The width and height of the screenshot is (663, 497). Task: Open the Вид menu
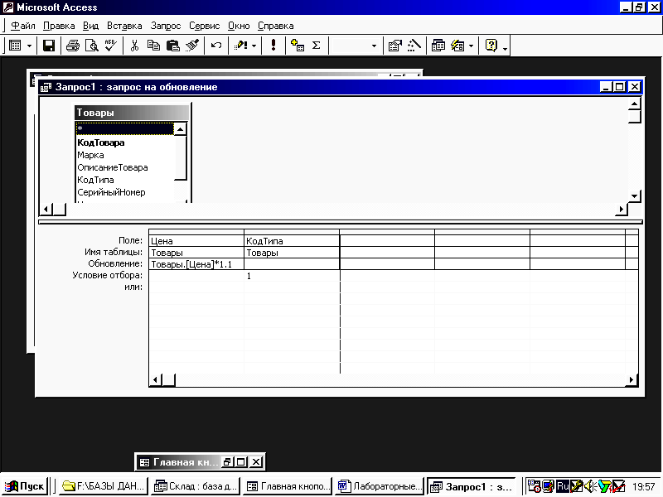pyautogui.click(x=90, y=26)
